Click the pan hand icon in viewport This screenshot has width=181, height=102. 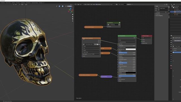pyautogui.click(x=72, y=17)
